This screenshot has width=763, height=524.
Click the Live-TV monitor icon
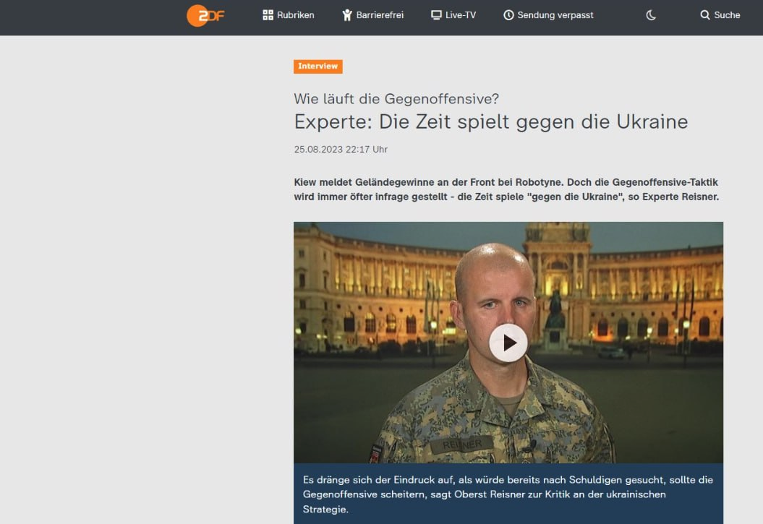[x=437, y=15]
